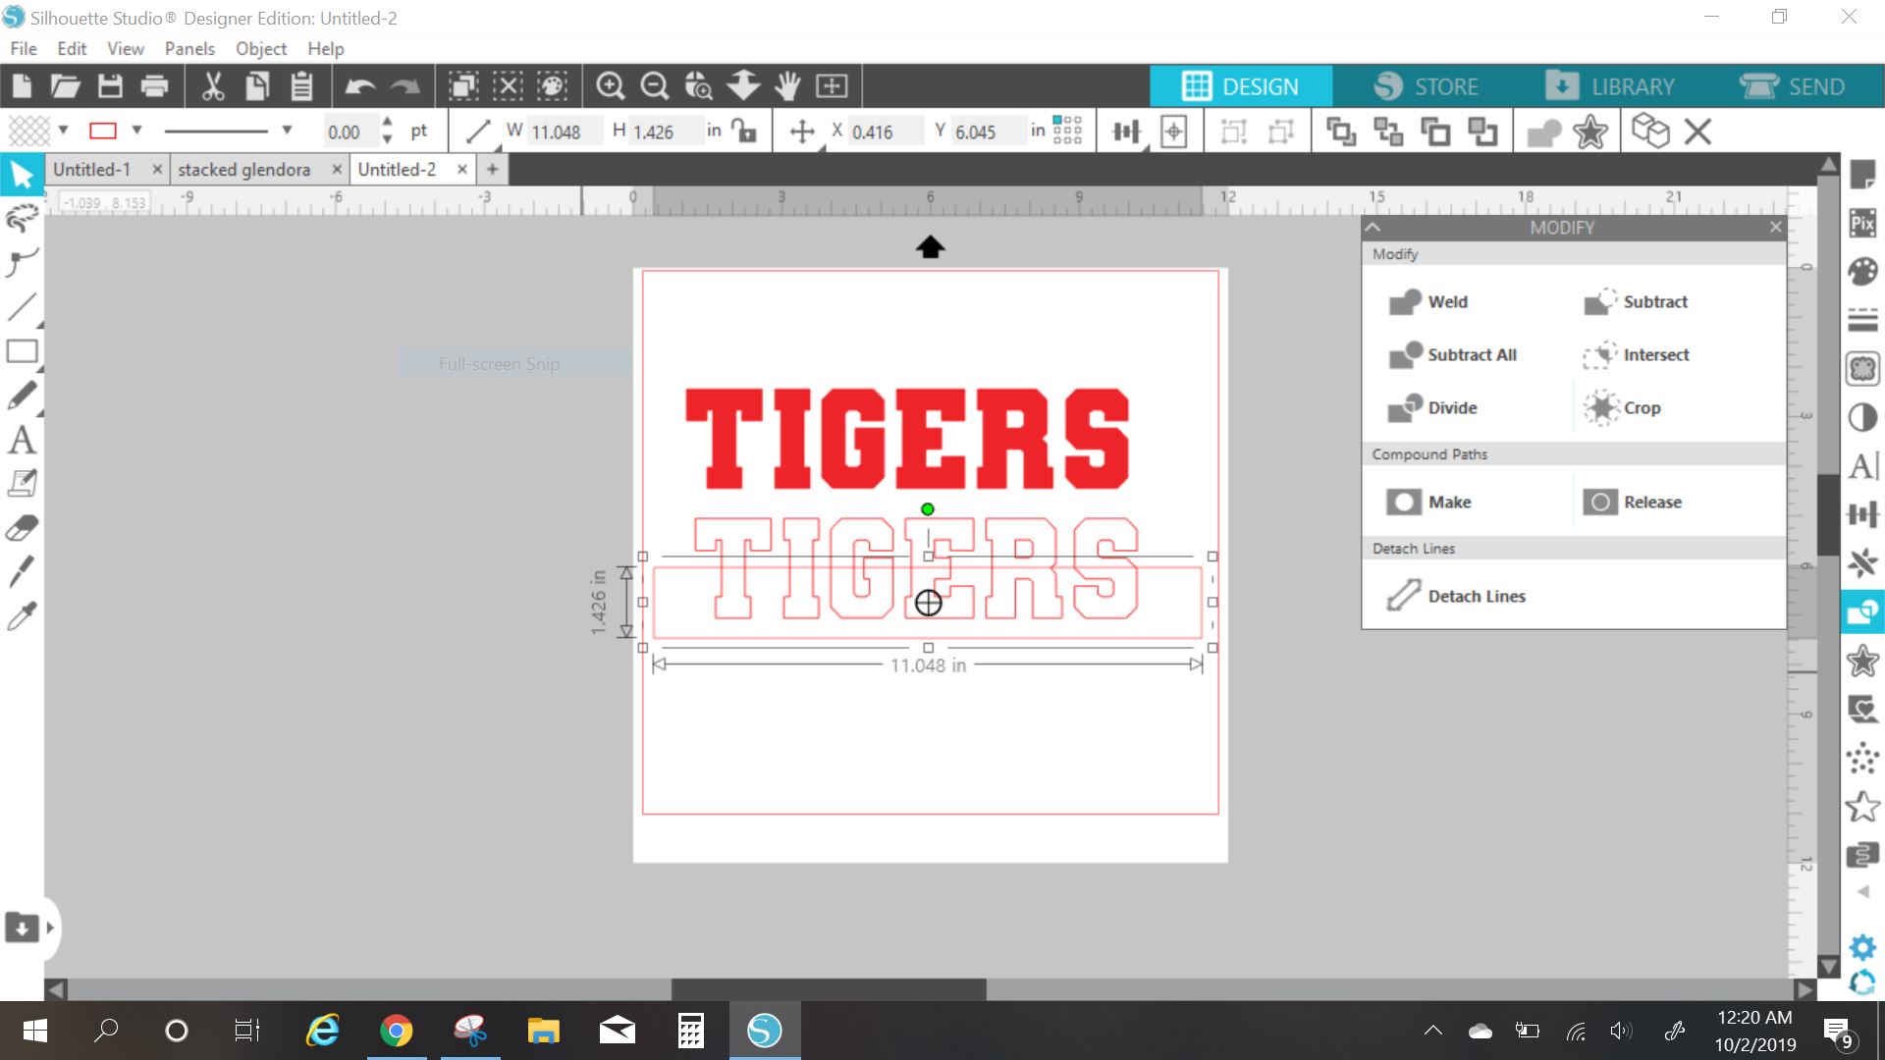Open the Edit menu
The image size is (1885, 1060).
point(72,48)
